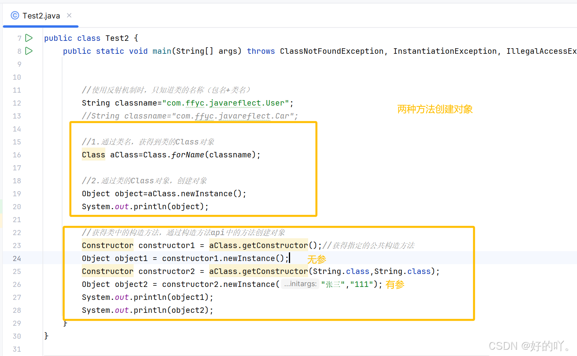Click the String[] args parameter
The width and height of the screenshot is (577, 356).
tap(207, 51)
